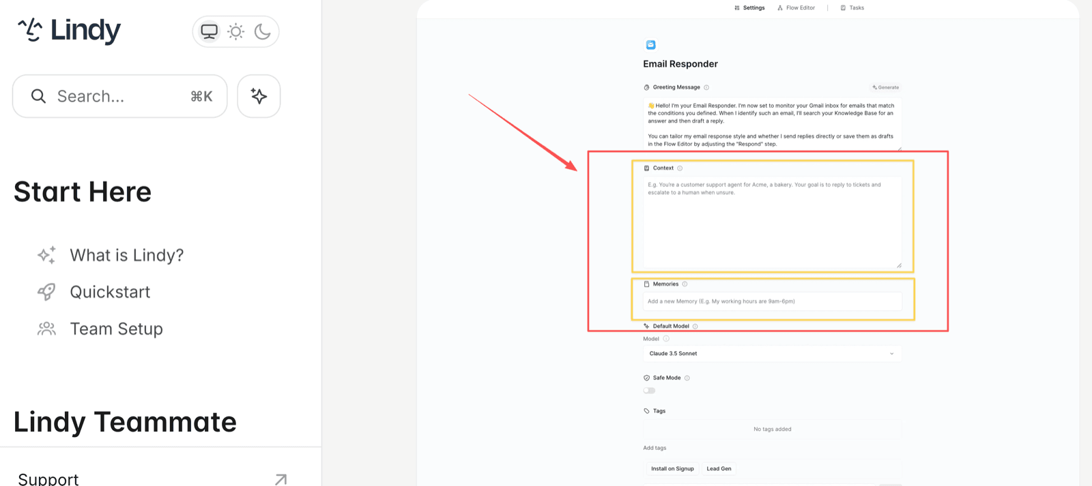The image size is (1092, 486).
Task: Click the info icon next to Model label
Action: pos(666,339)
